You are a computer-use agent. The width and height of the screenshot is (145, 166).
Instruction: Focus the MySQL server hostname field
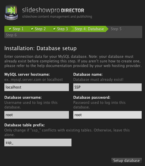pos(37,87)
